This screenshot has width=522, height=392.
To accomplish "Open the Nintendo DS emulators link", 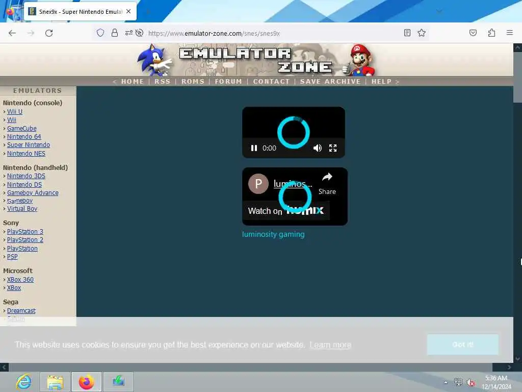I will [x=24, y=184].
